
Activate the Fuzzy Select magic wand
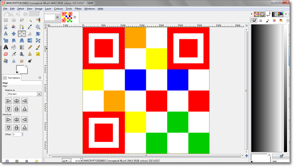30,20
